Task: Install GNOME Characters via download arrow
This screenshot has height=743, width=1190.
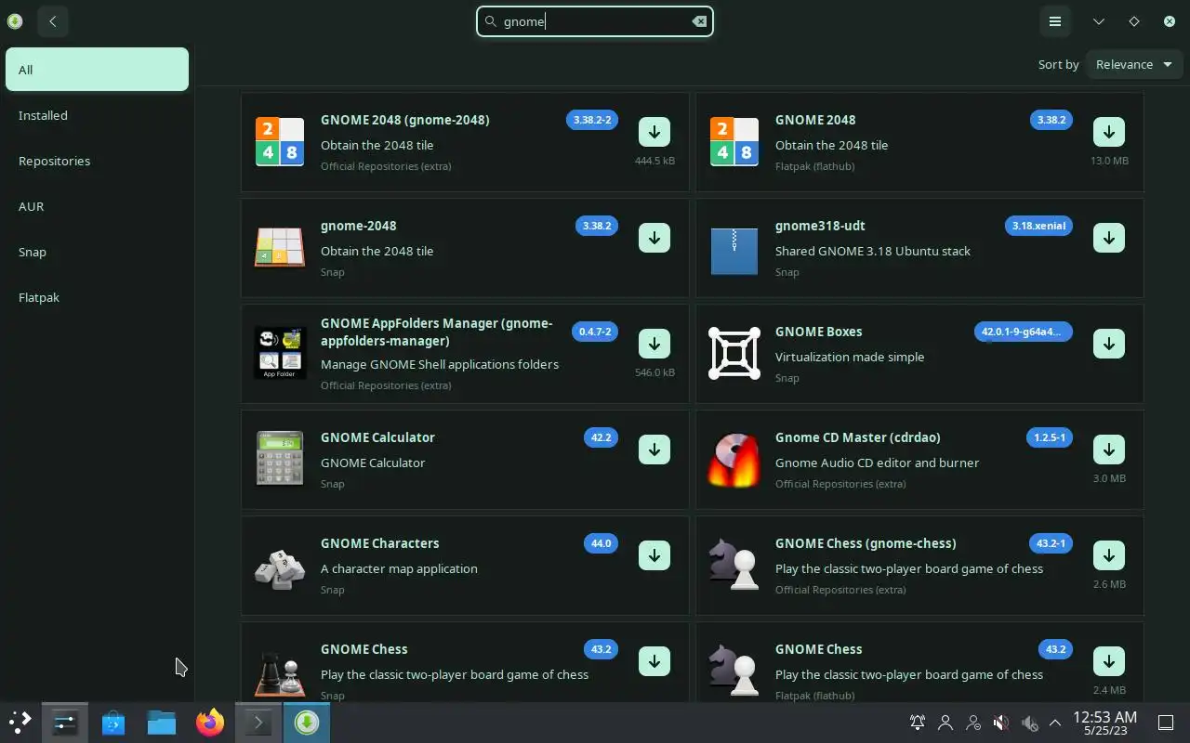Action: [x=654, y=555]
